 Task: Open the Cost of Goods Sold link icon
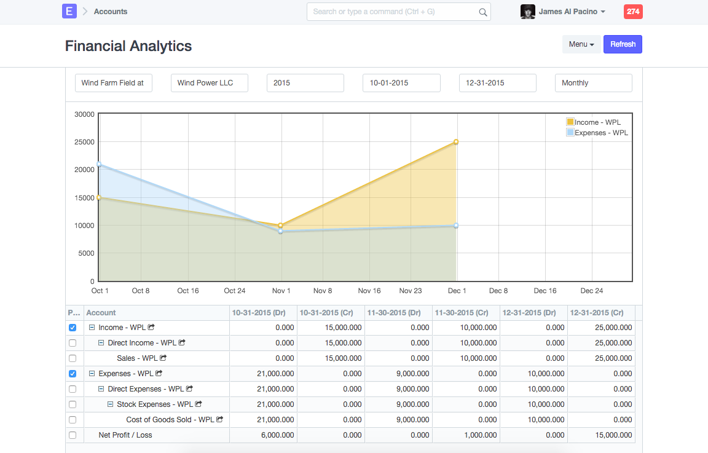point(220,419)
